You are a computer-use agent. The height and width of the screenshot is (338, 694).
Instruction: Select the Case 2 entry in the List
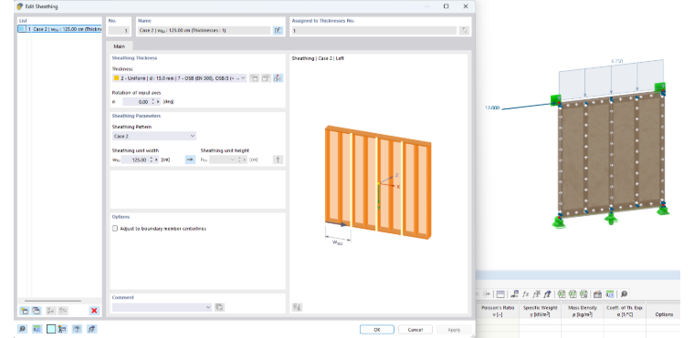(59, 29)
